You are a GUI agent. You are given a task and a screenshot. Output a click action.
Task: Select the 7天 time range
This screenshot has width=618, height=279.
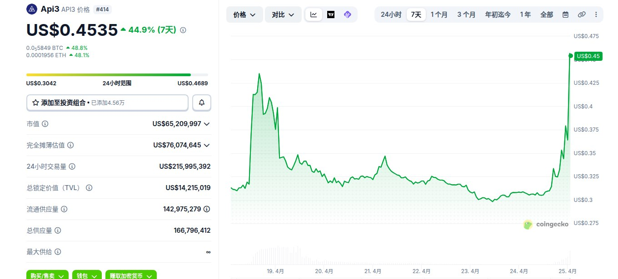pyautogui.click(x=416, y=15)
